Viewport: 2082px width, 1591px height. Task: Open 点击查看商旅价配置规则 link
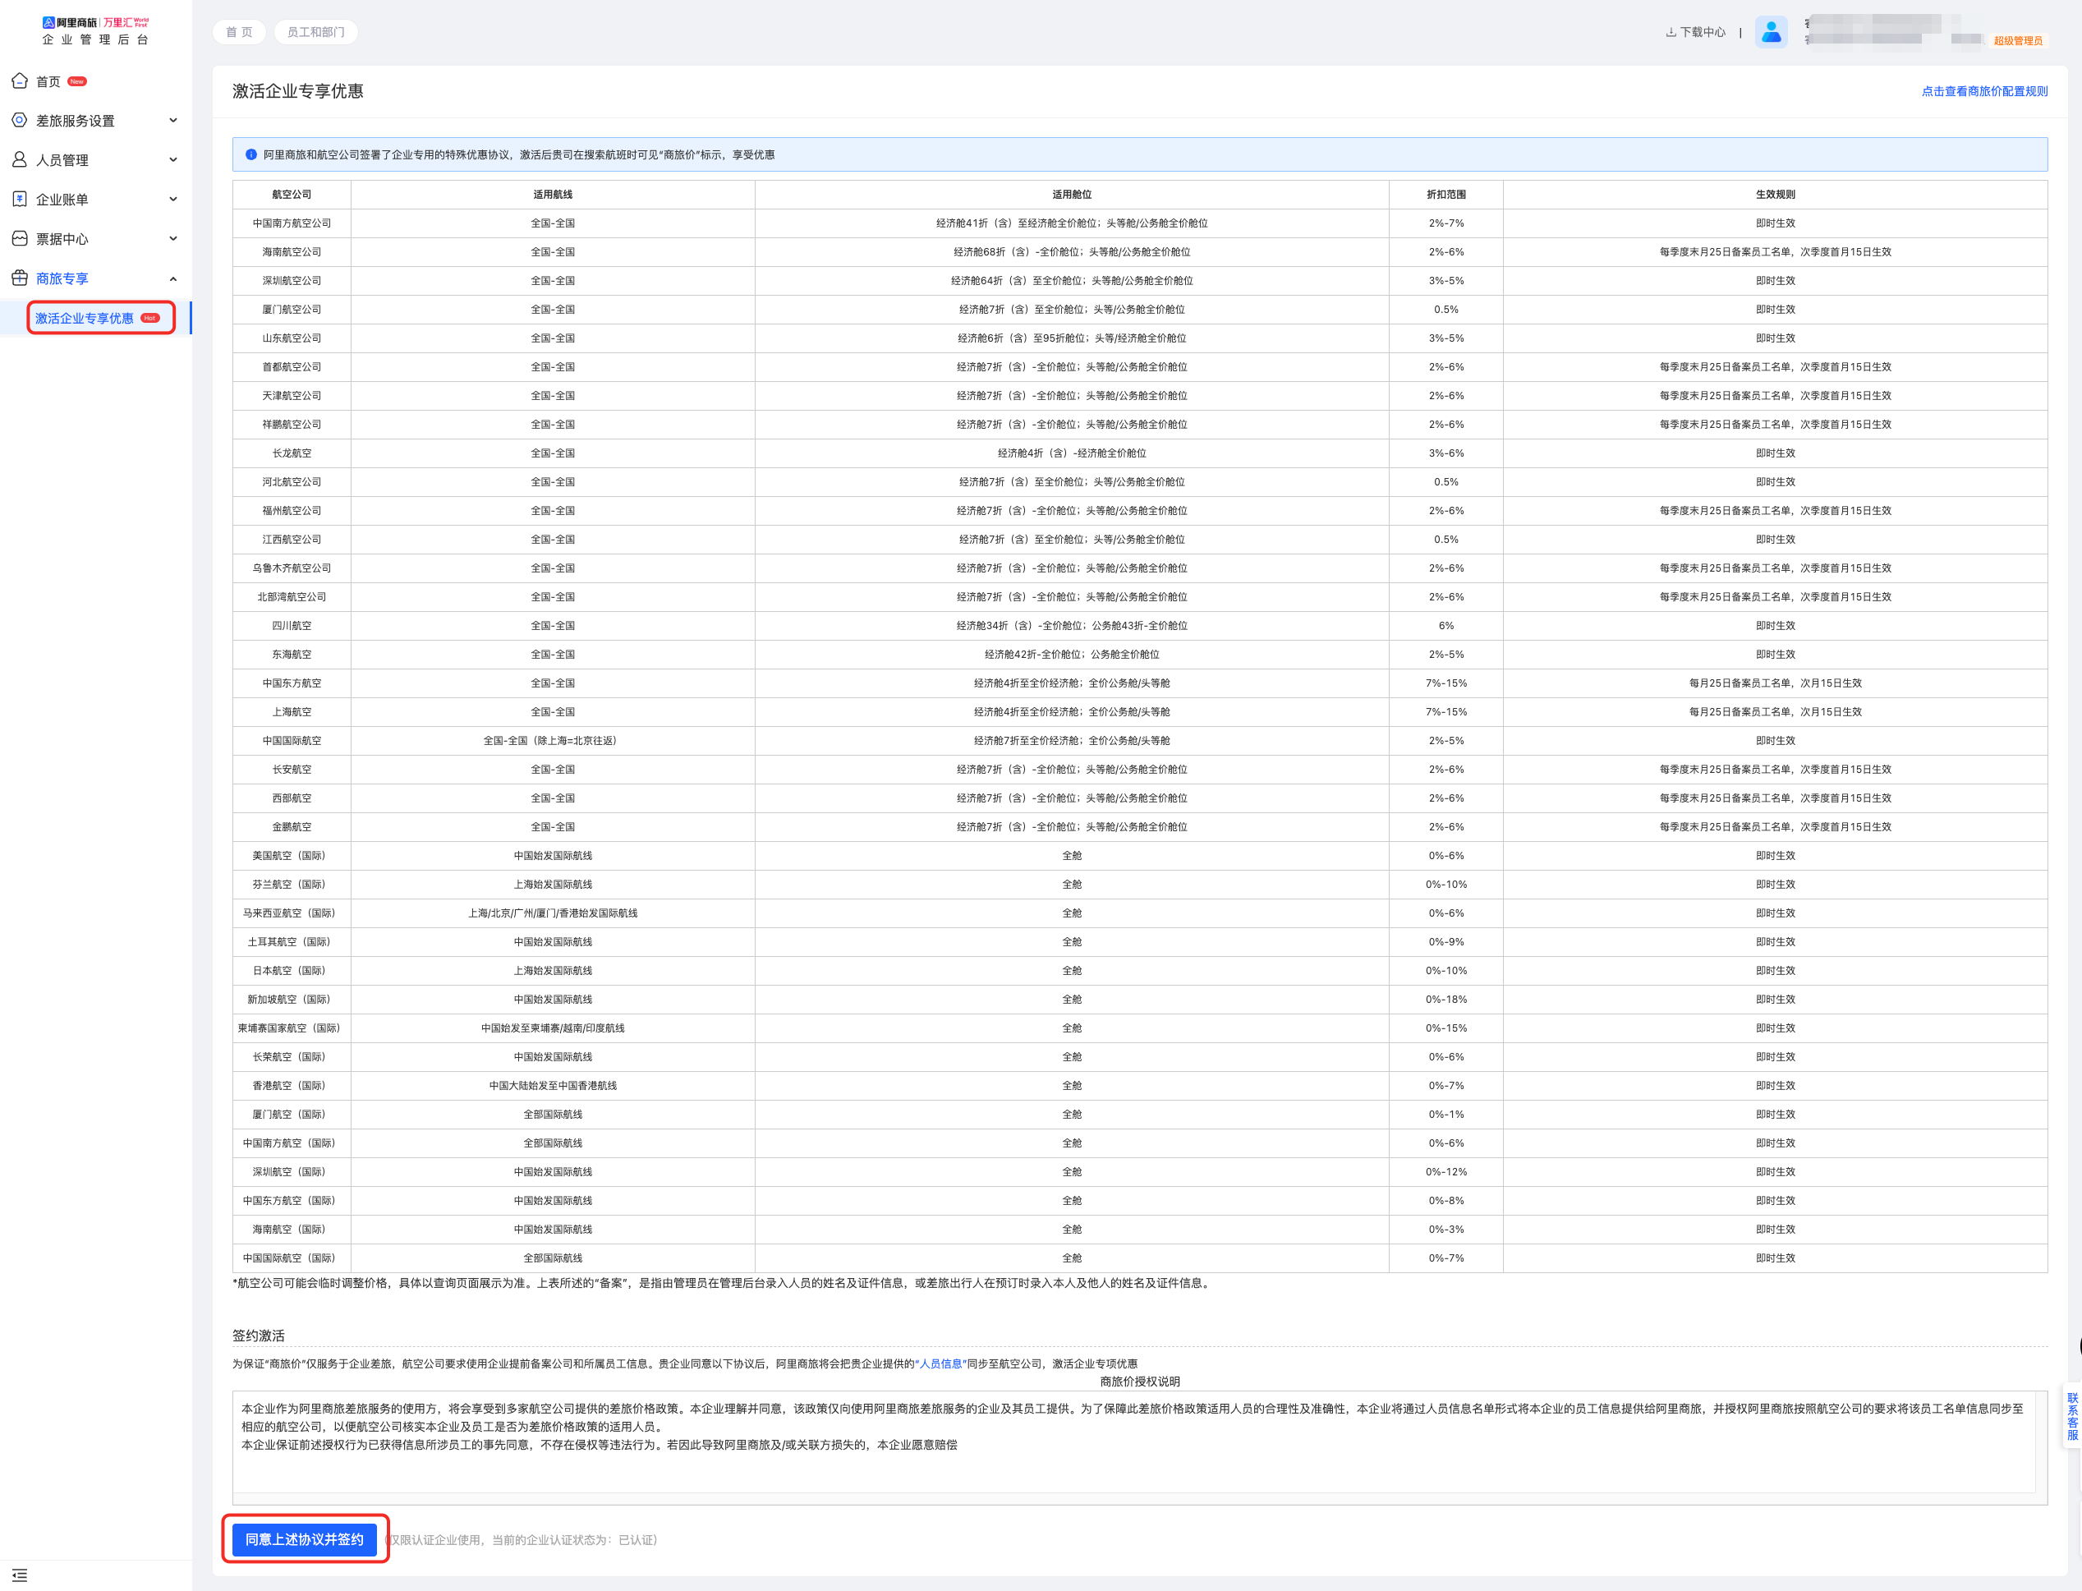1984,91
